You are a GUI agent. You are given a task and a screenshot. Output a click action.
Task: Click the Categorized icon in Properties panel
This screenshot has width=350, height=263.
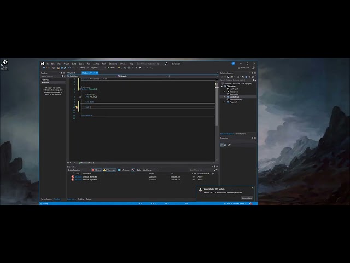tap(221, 145)
